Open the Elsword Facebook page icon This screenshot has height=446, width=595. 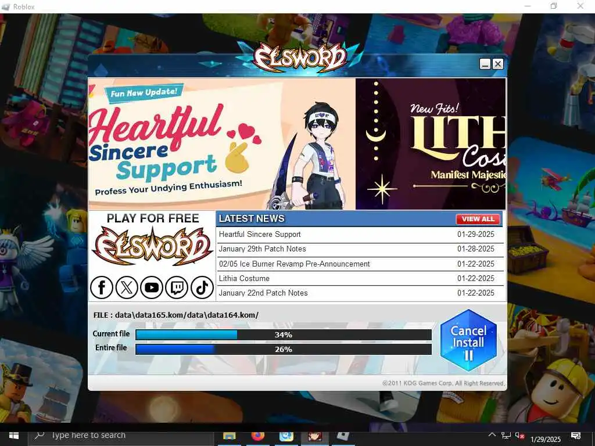[102, 287]
